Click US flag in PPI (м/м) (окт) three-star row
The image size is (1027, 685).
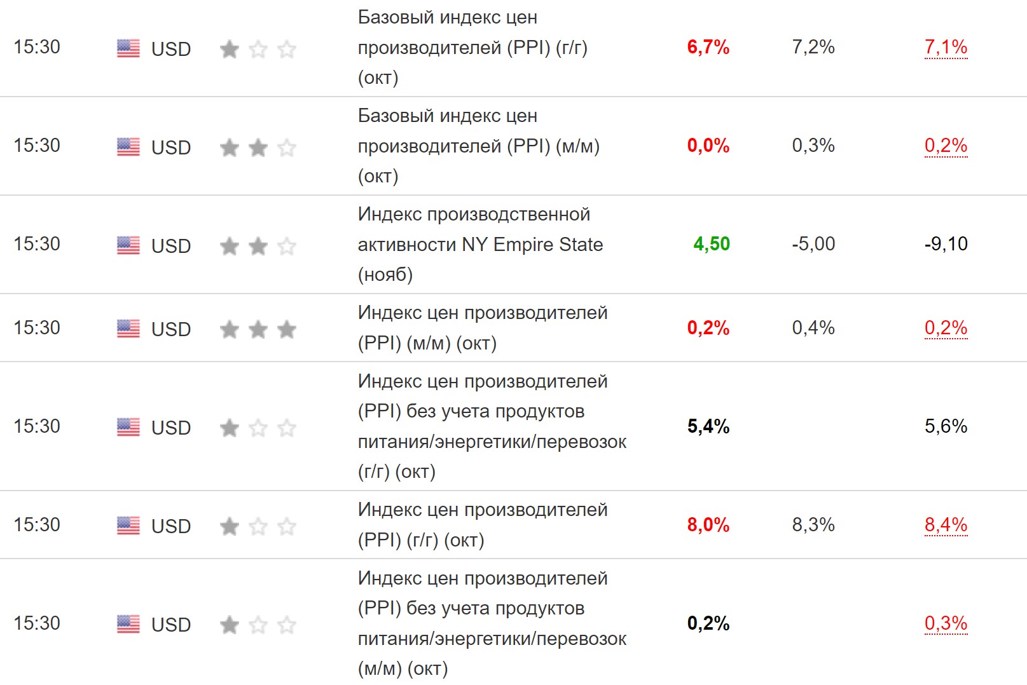click(128, 329)
